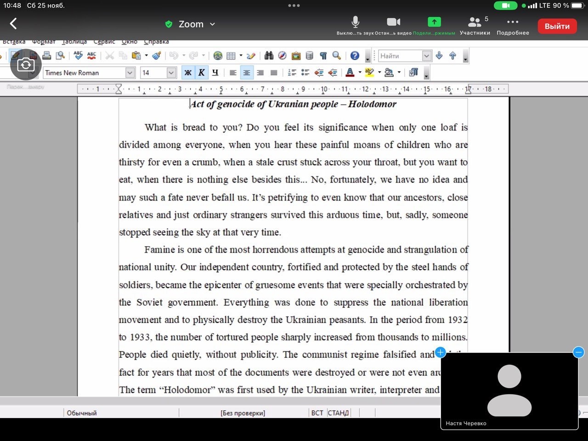The height and width of the screenshot is (441, 588).
Task: Open the Формат menu
Action: pos(44,42)
